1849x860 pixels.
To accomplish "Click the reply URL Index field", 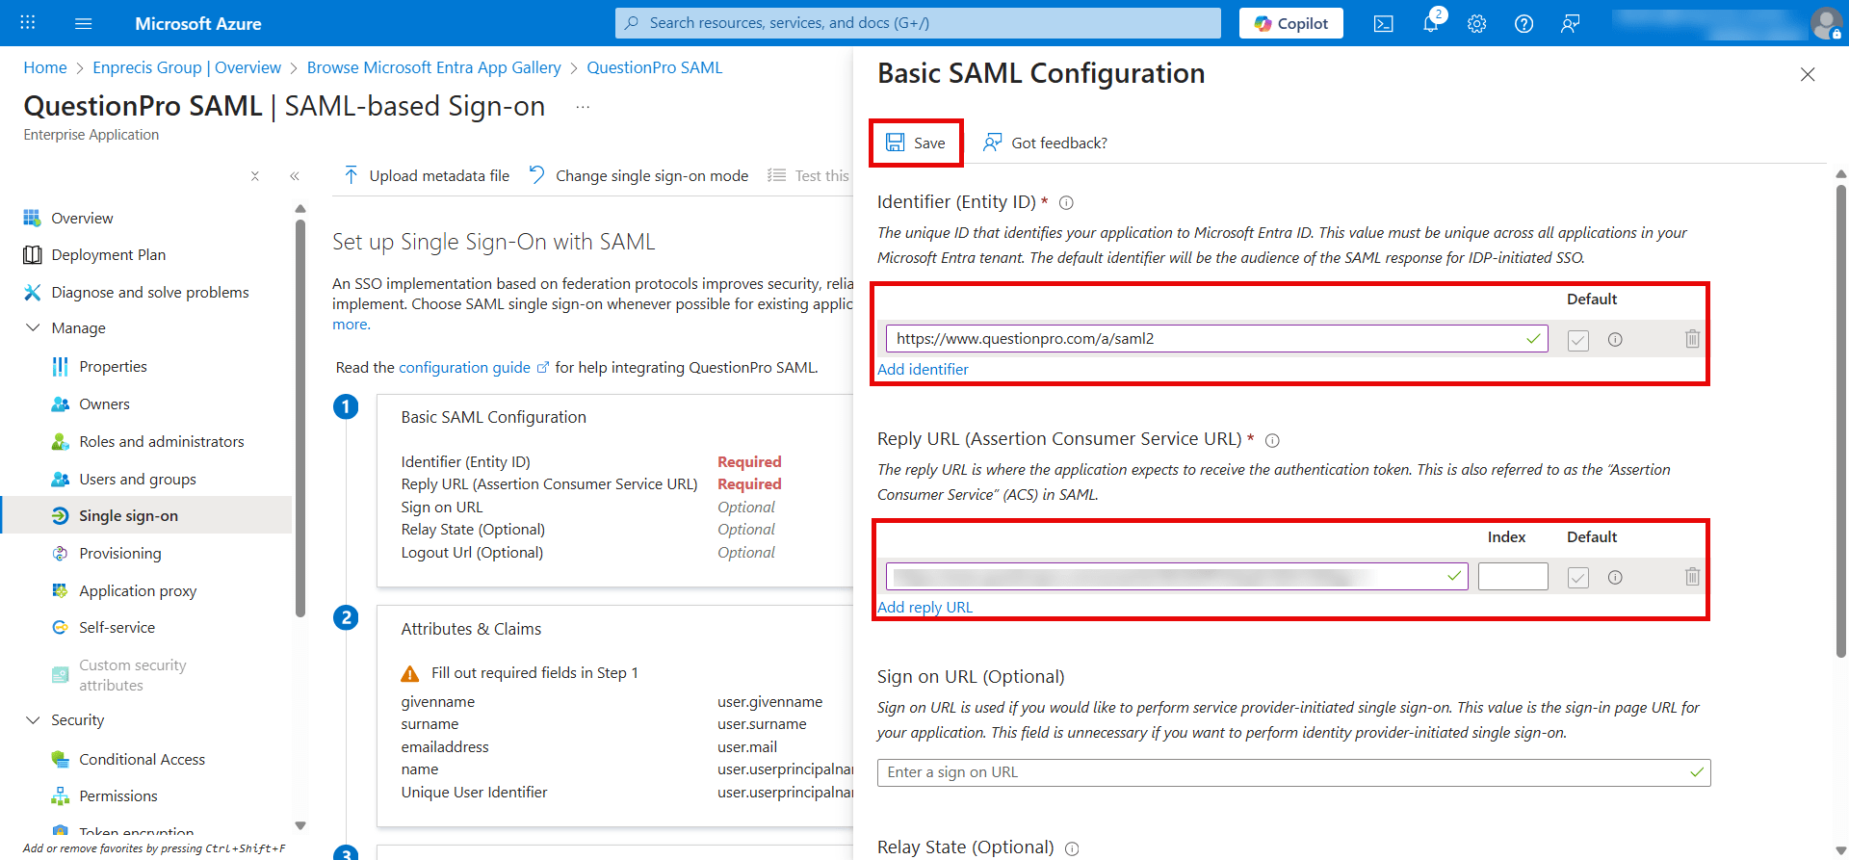I will pyautogui.click(x=1513, y=577).
